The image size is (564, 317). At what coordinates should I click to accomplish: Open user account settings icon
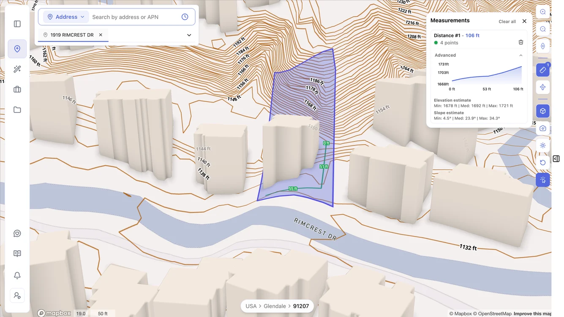tap(17, 296)
